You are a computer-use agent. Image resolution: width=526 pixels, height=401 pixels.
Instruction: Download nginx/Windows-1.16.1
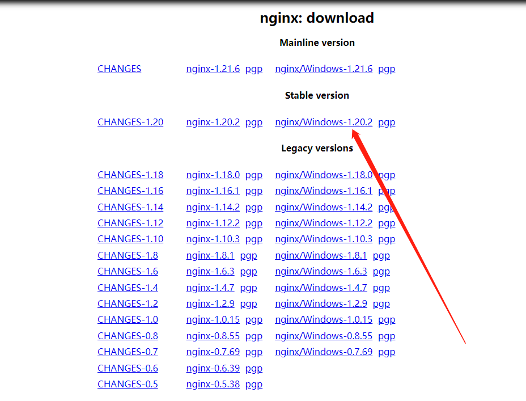[324, 191]
